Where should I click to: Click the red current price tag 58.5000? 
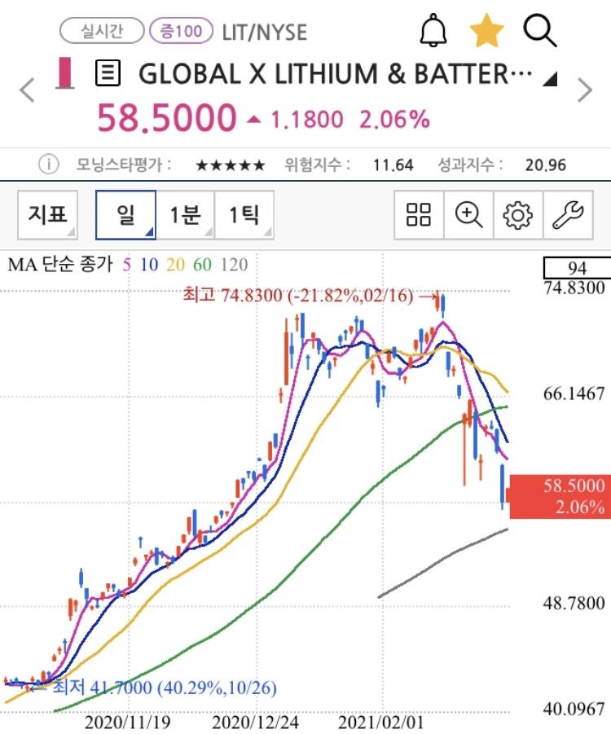click(560, 496)
